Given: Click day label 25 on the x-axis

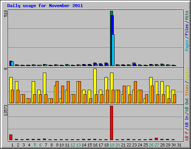Looking at the screenshot, I should (x=145, y=145).
